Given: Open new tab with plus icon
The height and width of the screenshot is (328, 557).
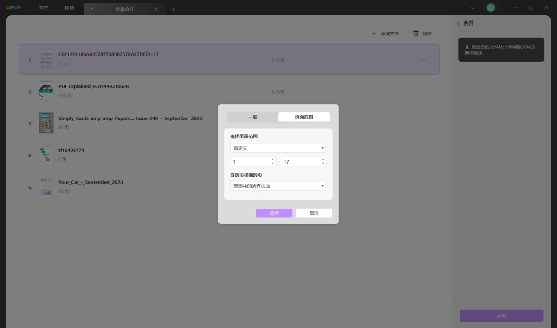Looking at the screenshot, I should click(173, 9).
